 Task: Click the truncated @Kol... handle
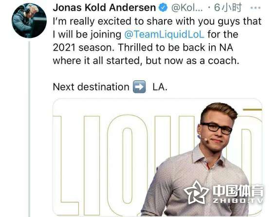tap(187, 8)
